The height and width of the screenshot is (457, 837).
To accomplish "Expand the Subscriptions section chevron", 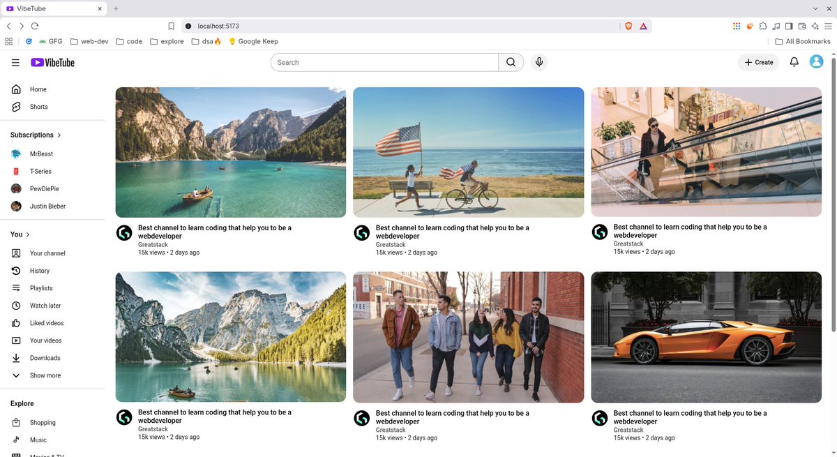I will [59, 135].
